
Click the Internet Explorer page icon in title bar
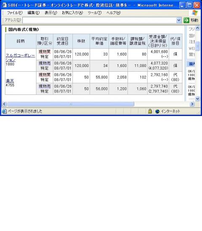click(x=4, y=5)
